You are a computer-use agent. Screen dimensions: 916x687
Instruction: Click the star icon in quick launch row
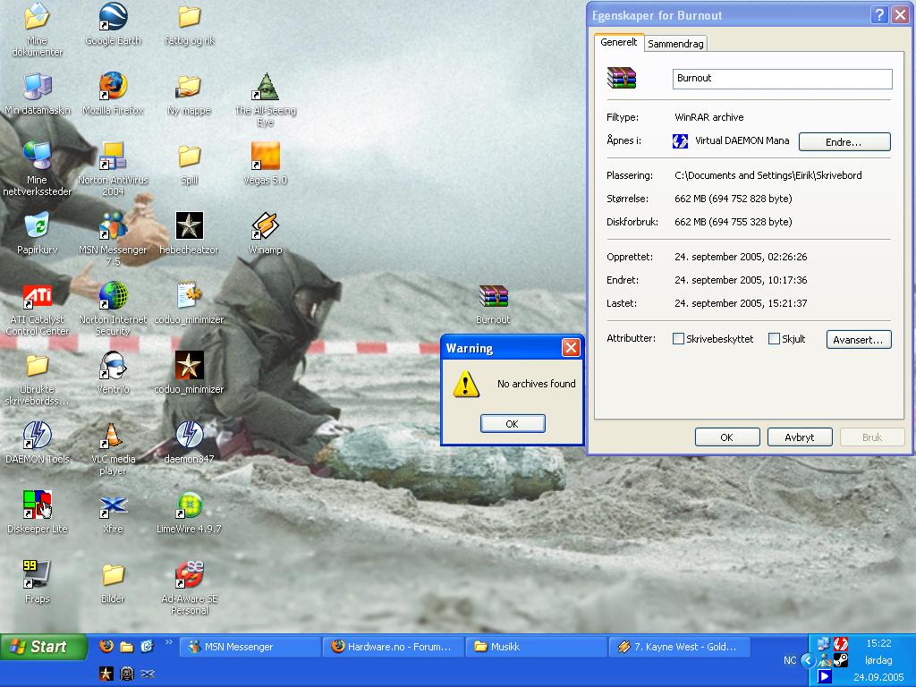(106, 674)
